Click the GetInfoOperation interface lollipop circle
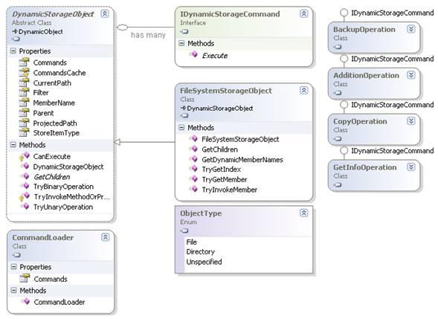Screen dimensions: 438x319 [x=344, y=150]
